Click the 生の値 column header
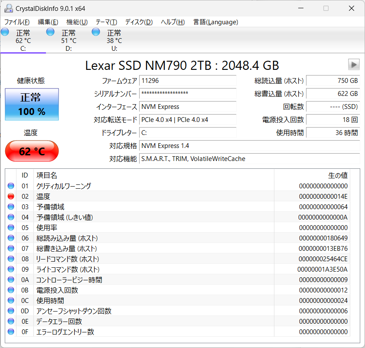Screen dimensions: 365x348 312,175
